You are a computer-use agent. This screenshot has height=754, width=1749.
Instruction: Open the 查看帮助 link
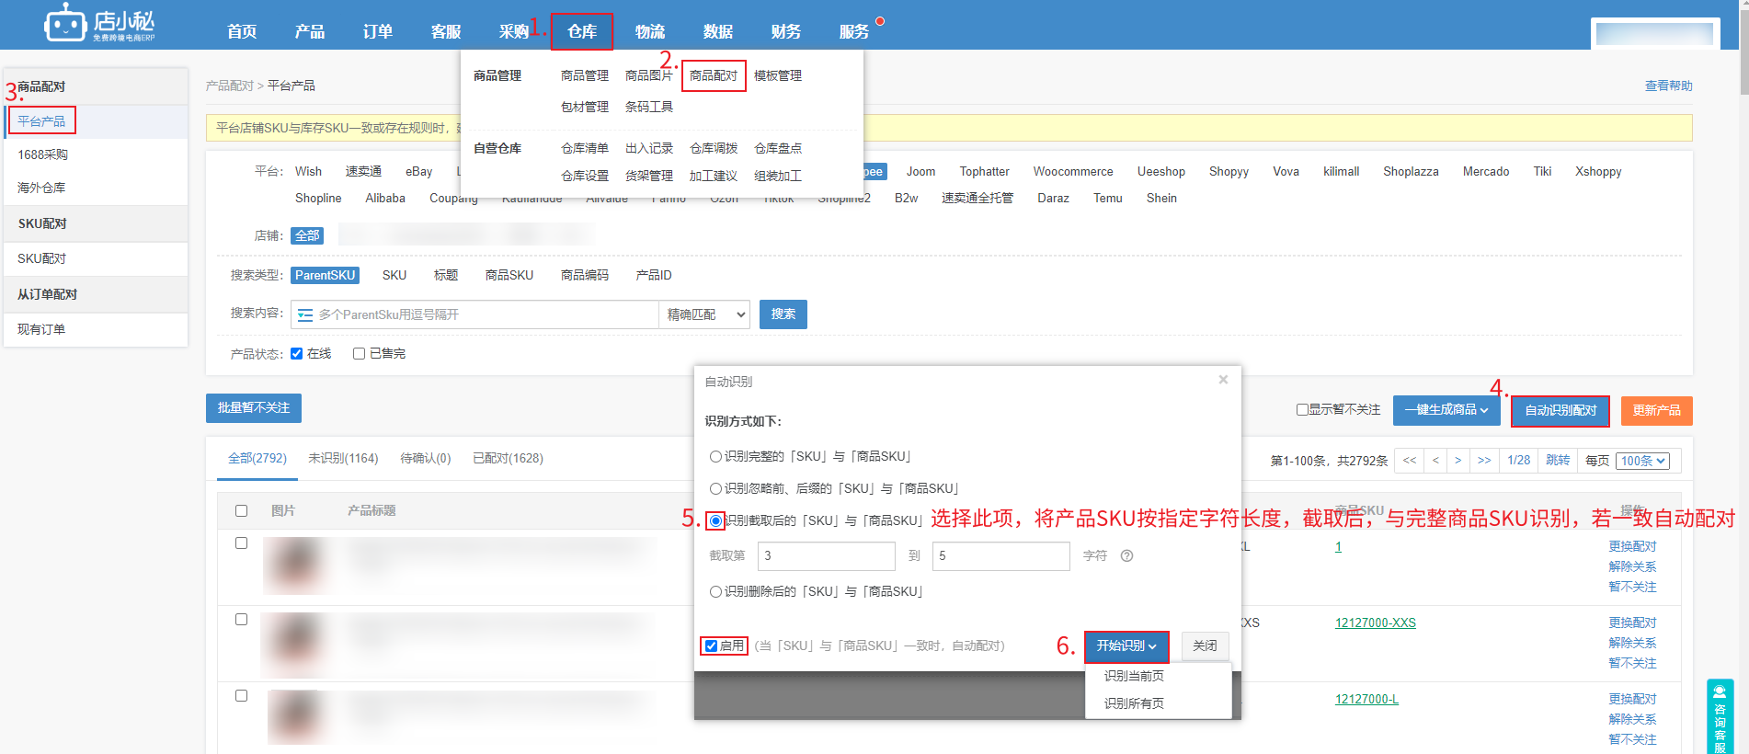pos(1668,86)
